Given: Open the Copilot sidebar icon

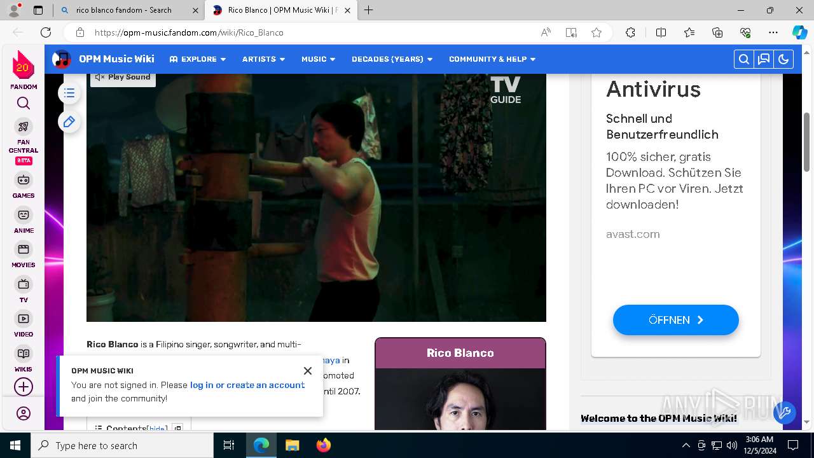Looking at the screenshot, I should pyautogui.click(x=799, y=32).
